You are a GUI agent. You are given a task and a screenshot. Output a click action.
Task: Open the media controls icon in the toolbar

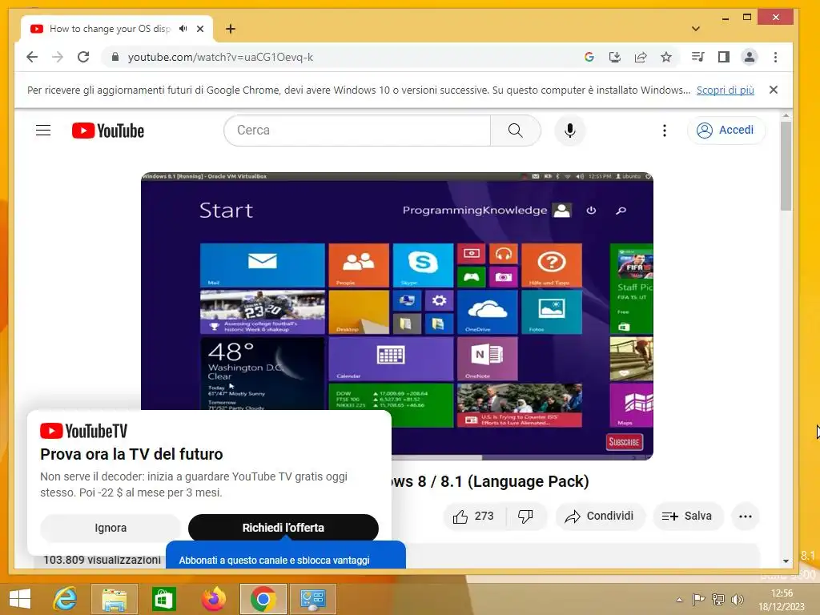coord(697,57)
